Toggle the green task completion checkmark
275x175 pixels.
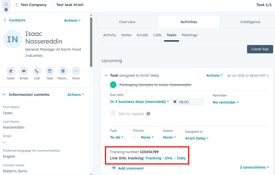[x=113, y=85]
